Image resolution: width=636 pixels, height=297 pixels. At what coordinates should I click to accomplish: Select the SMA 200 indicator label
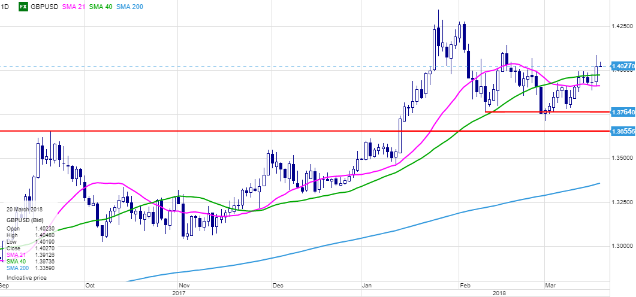click(x=129, y=7)
